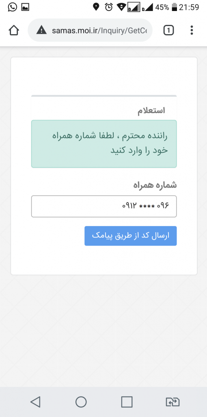Tap the image notification icon in status bar

click(25, 7)
